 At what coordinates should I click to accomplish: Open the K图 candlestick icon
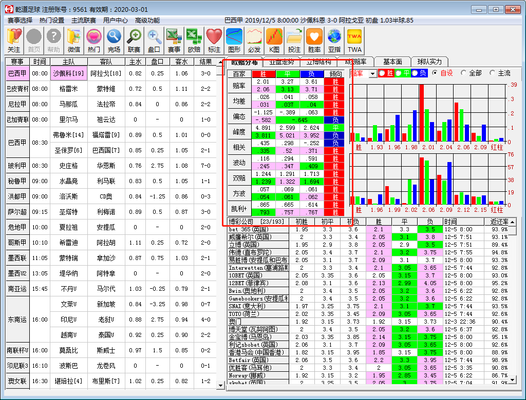click(x=274, y=41)
